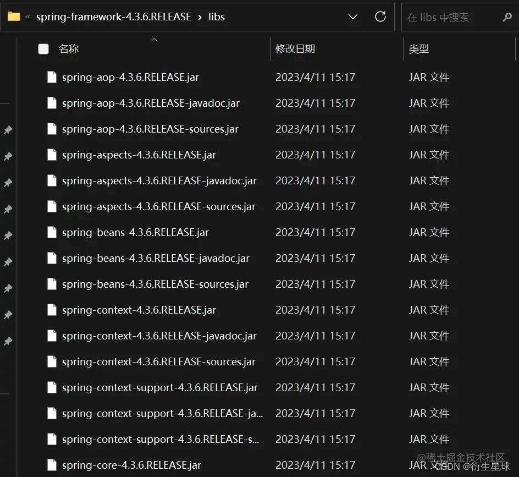Select file name spring-context-support-4.3.6.RELEASE.jar
The height and width of the screenshot is (477, 519).
pos(160,387)
